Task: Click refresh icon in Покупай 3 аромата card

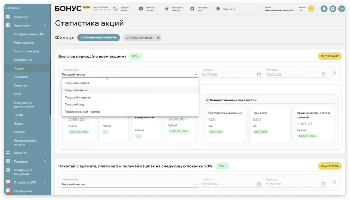Action: 334,183
